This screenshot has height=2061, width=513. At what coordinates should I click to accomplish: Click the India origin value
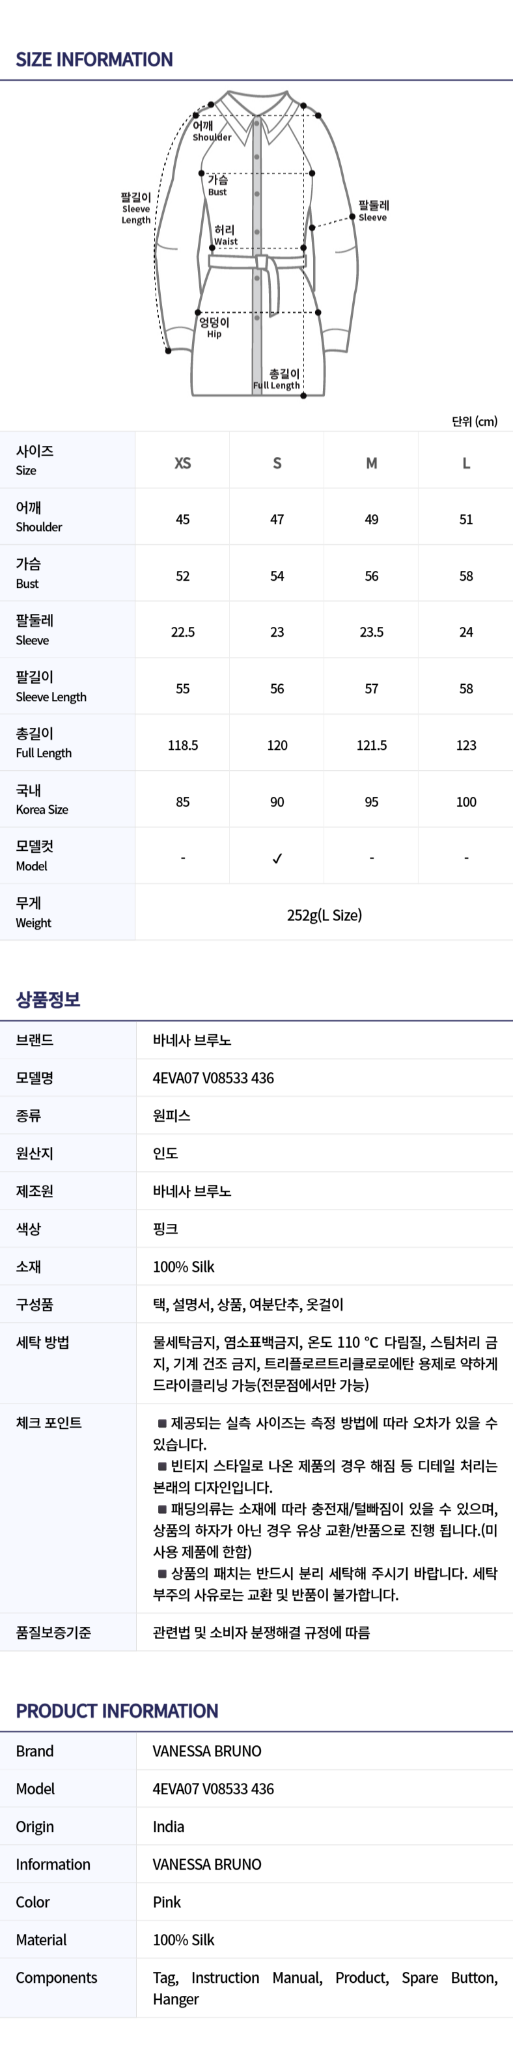[x=168, y=1826]
